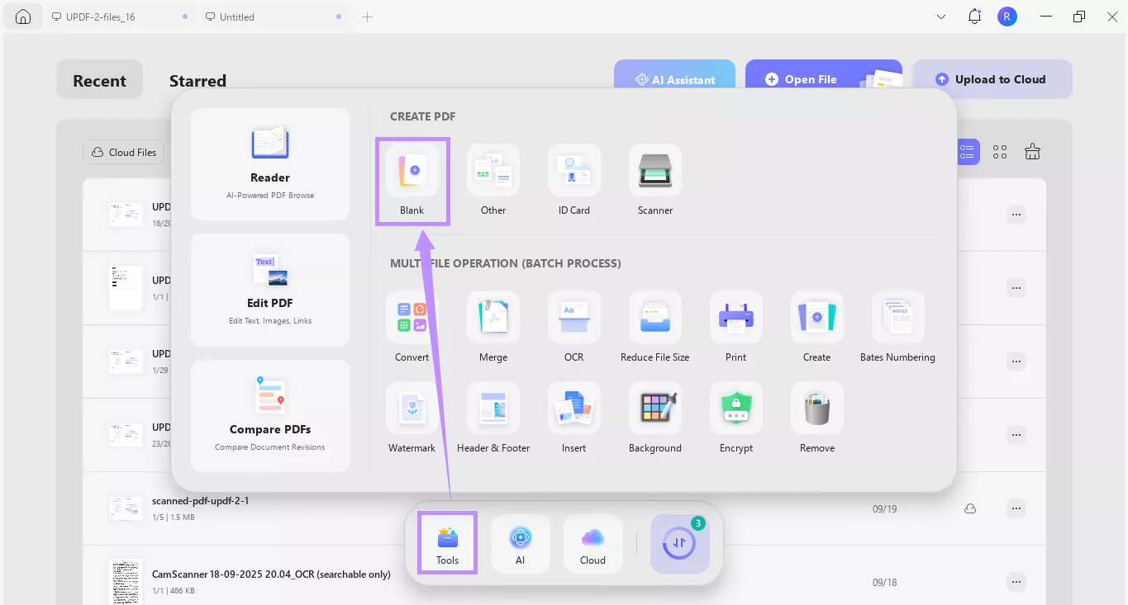Choose the Bates Numbering tool
Viewport: 1128px width, 605px height.
pos(897,318)
